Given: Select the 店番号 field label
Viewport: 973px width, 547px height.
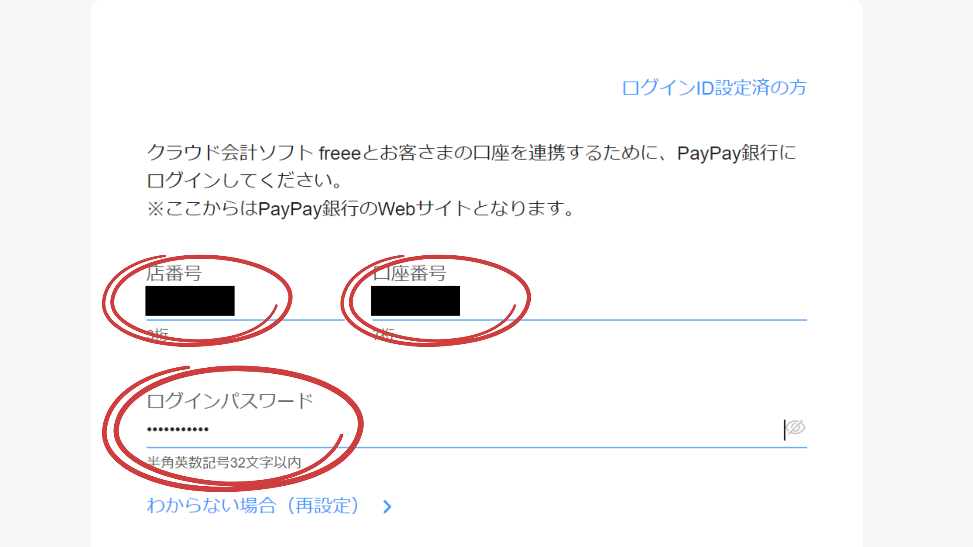Looking at the screenshot, I should pos(174,273).
